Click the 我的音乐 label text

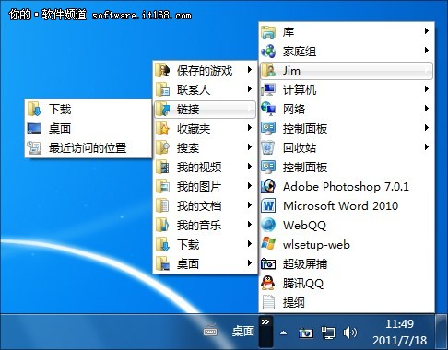point(199,226)
